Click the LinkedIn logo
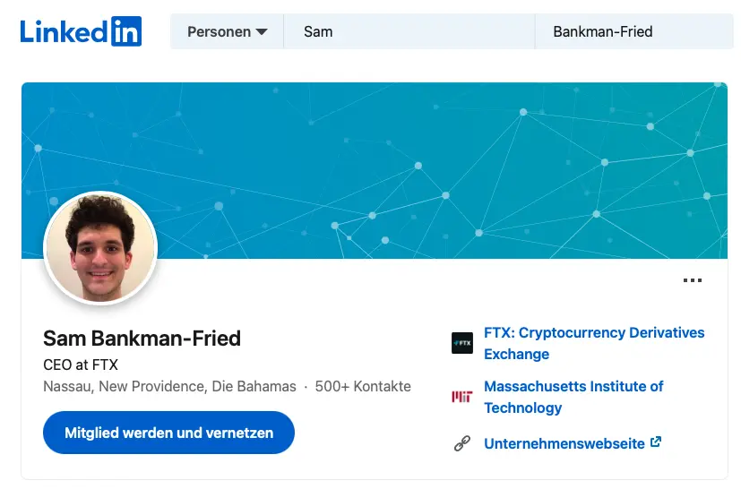 tap(81, 31)
